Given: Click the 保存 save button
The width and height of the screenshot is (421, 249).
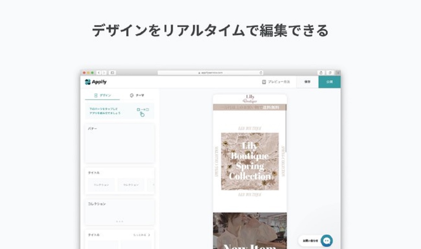Looking at the screenshot, I should pyautogui.click(x=307, y=82).
